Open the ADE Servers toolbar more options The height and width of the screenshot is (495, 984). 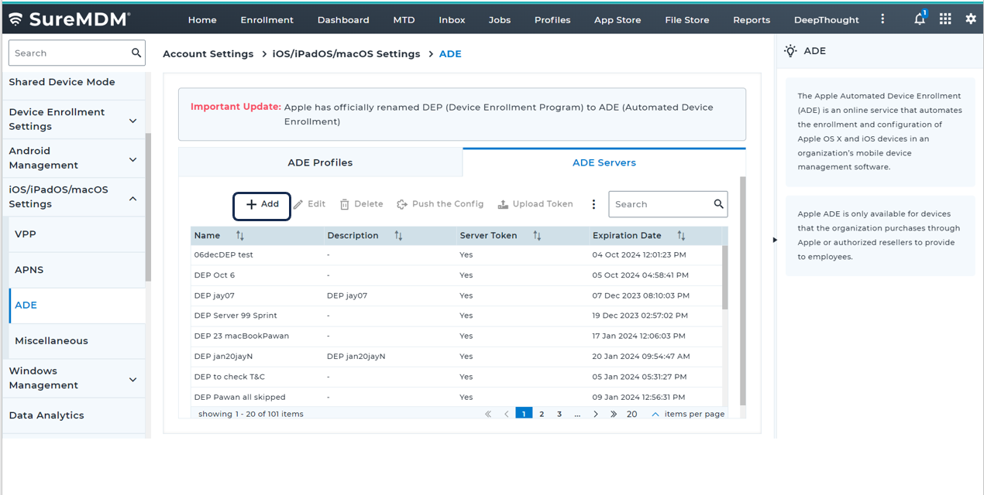(x=593, y=204)
